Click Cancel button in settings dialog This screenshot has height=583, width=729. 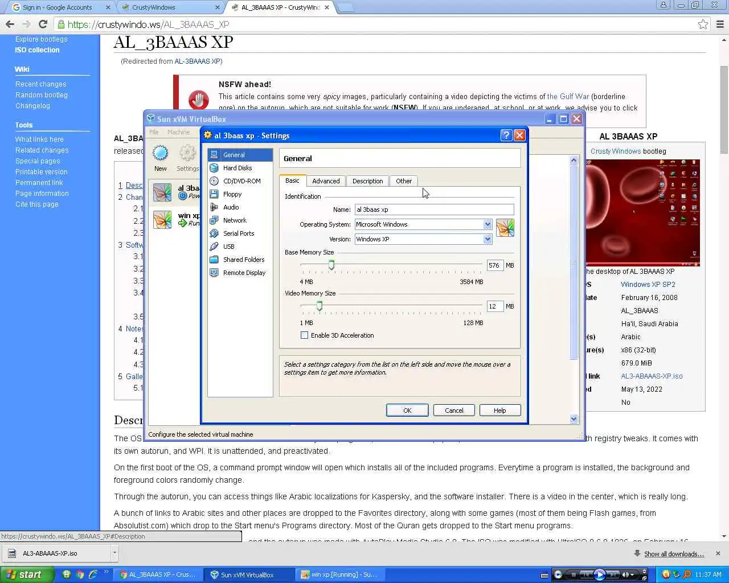pos(454,410)
